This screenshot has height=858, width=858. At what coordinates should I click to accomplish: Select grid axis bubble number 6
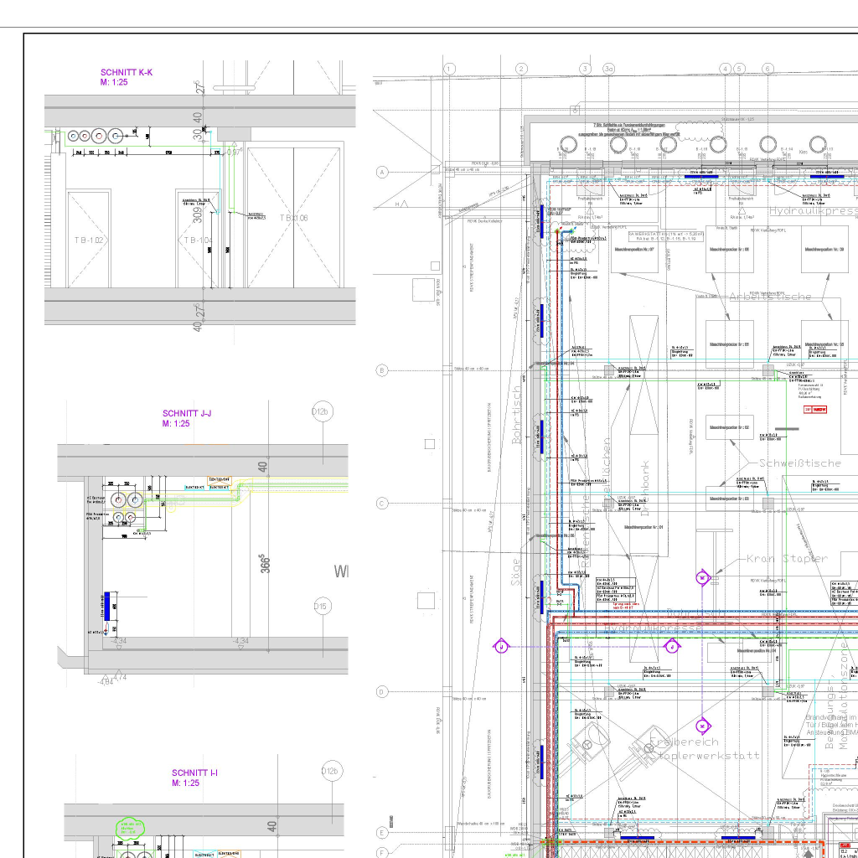click(x=767, y=69)
